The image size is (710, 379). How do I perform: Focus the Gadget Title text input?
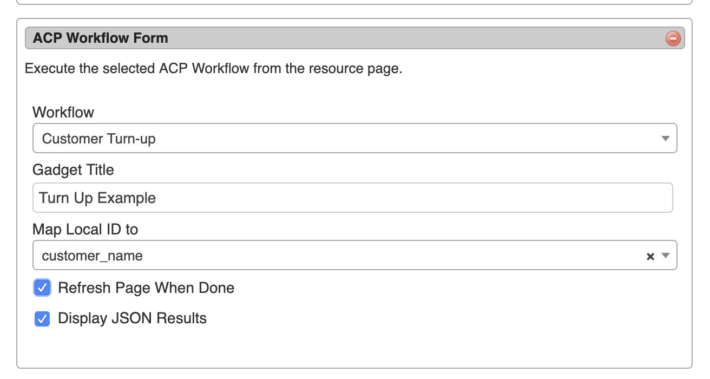[352, 198]
